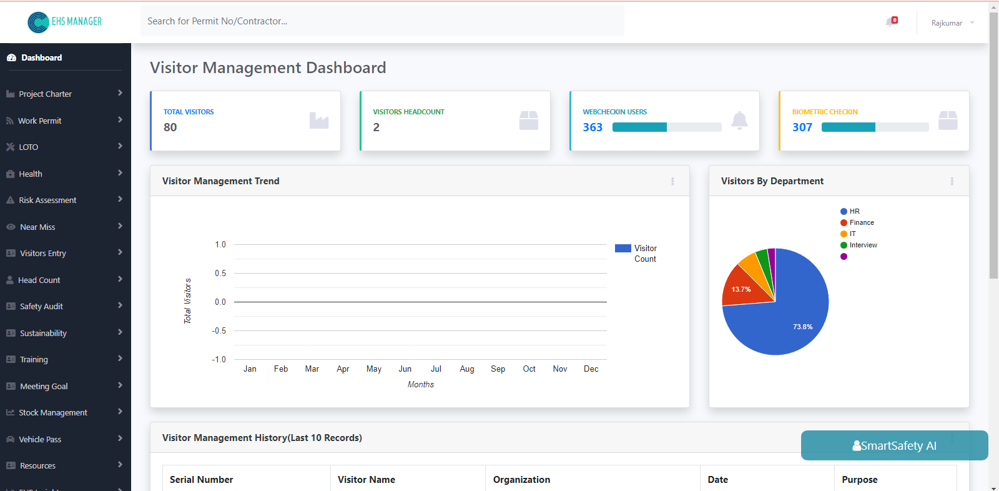Image resolution: width=999 pixels, height=491 pixels.
Task: Expand Project Charter chevron
Action: point(120,93)
